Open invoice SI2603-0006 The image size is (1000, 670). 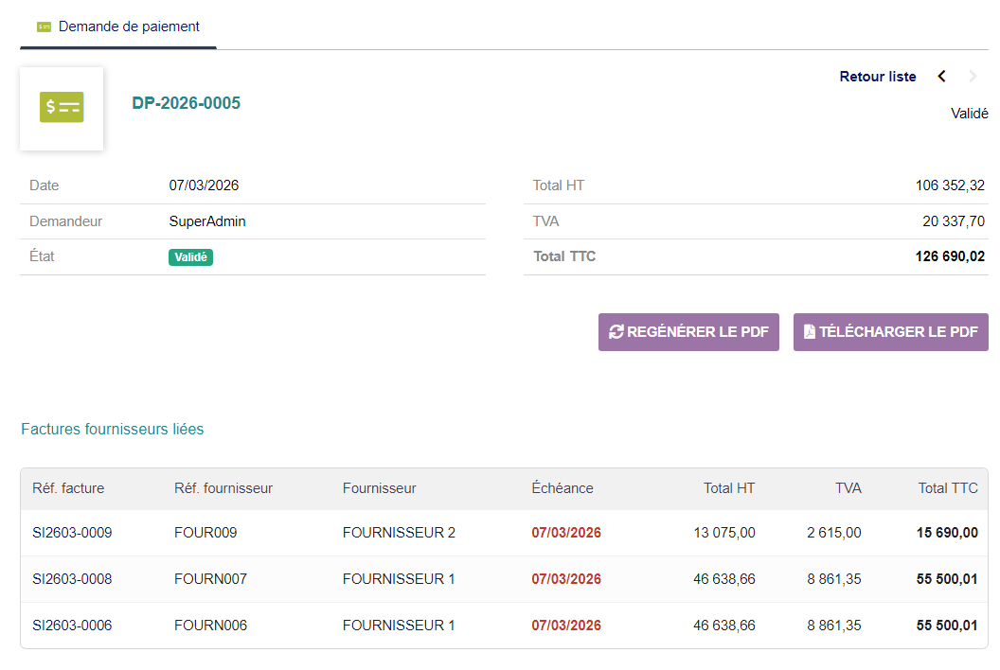click(x=72, y=626)
